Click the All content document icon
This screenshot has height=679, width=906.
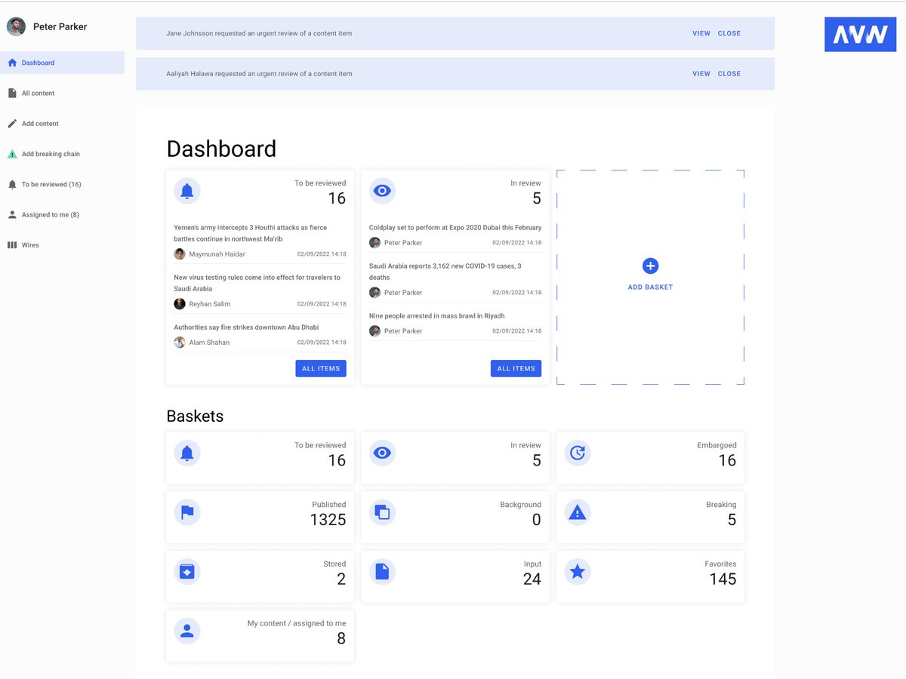[x=12, y=94]
